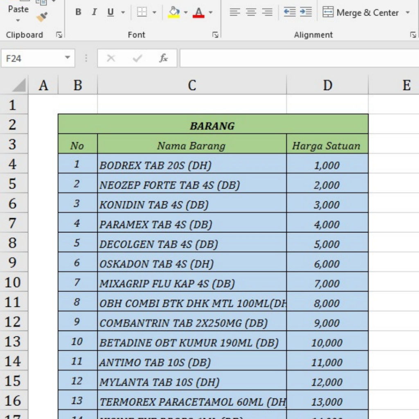Viewport: 419px width, 419px height.
Task: Apply the yellow fill color bucket
Action: pyautogui.click(x=174, y=12)
